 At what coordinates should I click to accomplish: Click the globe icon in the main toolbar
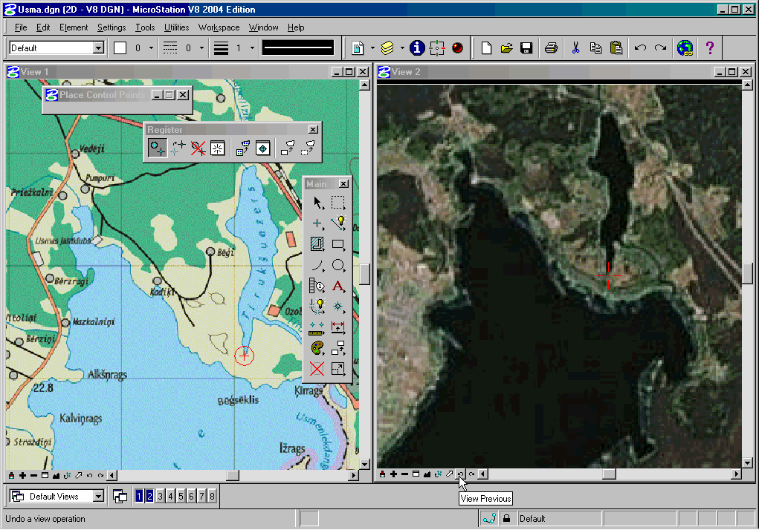pyautogui.click(x=685, y=48)
